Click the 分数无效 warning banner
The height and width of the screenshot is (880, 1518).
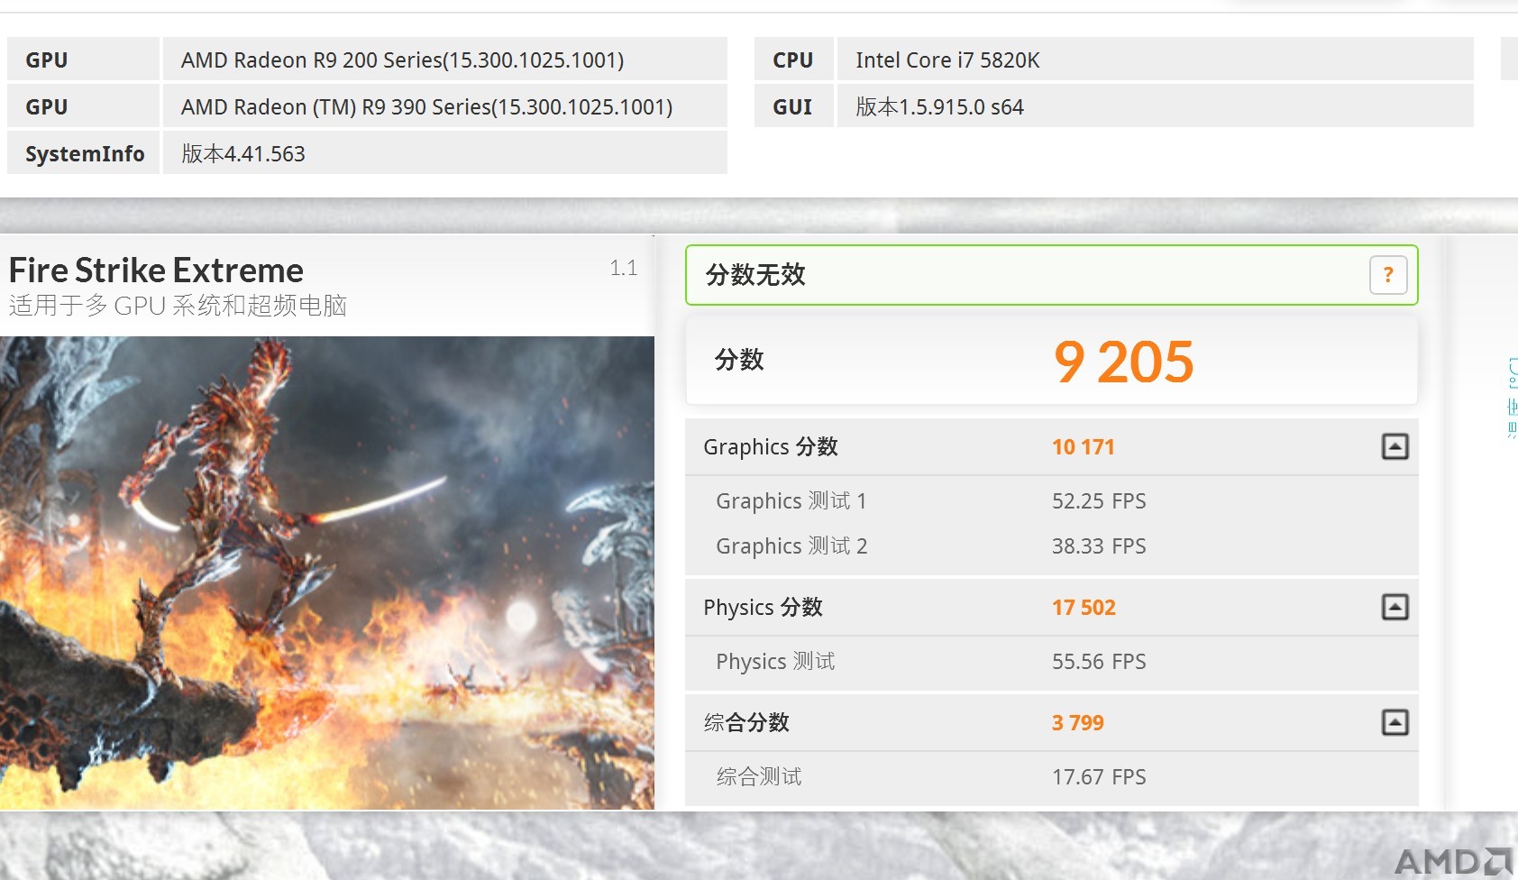[1051, 275]
